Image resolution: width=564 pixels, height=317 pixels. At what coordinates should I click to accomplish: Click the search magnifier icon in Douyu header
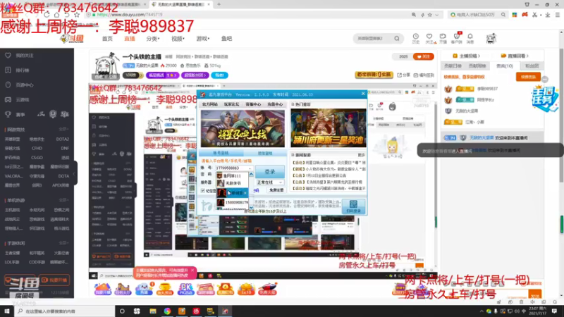[x=397, y=39]
